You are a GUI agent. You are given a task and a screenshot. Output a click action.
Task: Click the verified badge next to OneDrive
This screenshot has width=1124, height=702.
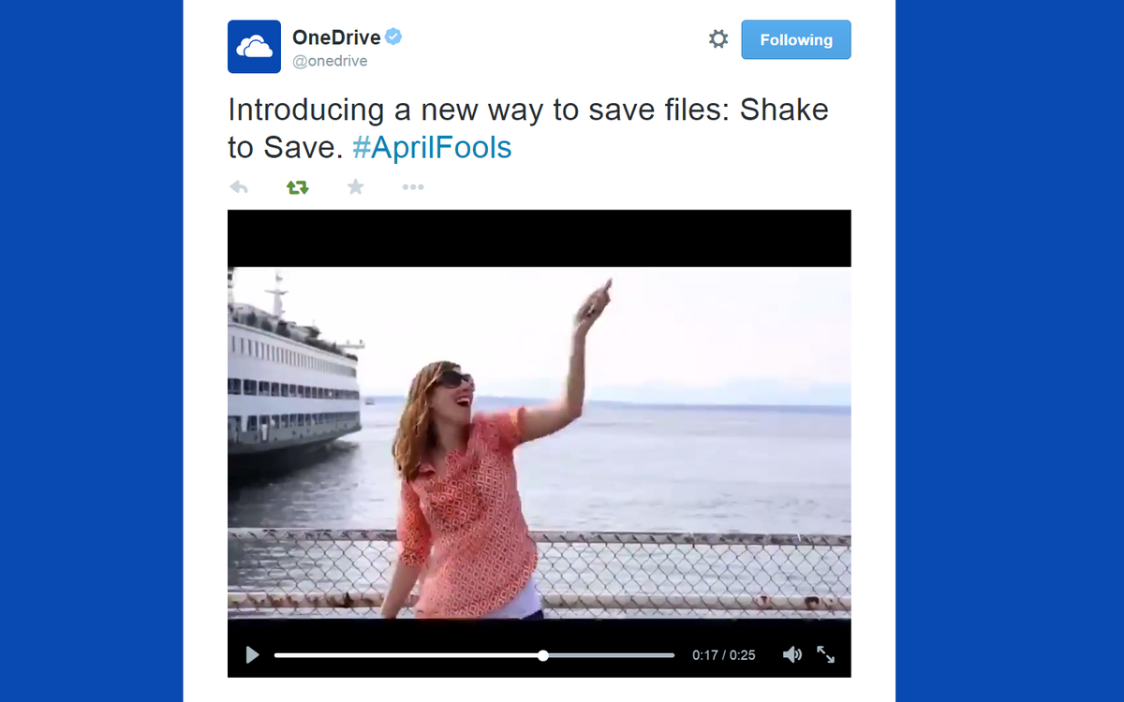click(x=393, y=36)
